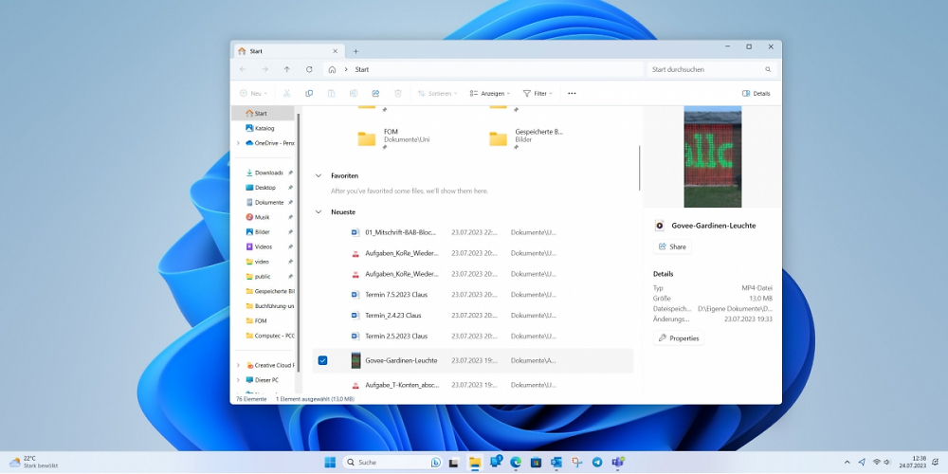
Task: Show hidden system tray icons
Action: [x=847, y=463]
